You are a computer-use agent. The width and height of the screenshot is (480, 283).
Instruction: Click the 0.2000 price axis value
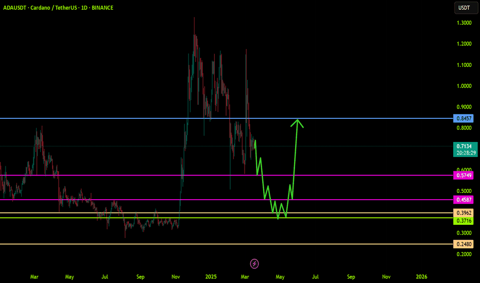click(x=464, y=254)
